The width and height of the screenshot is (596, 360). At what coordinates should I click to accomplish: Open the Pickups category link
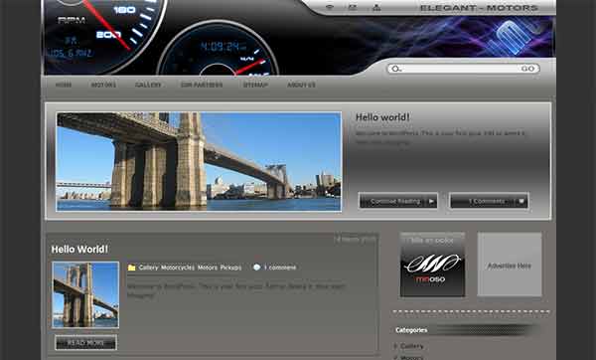click(x=230, y=268)
